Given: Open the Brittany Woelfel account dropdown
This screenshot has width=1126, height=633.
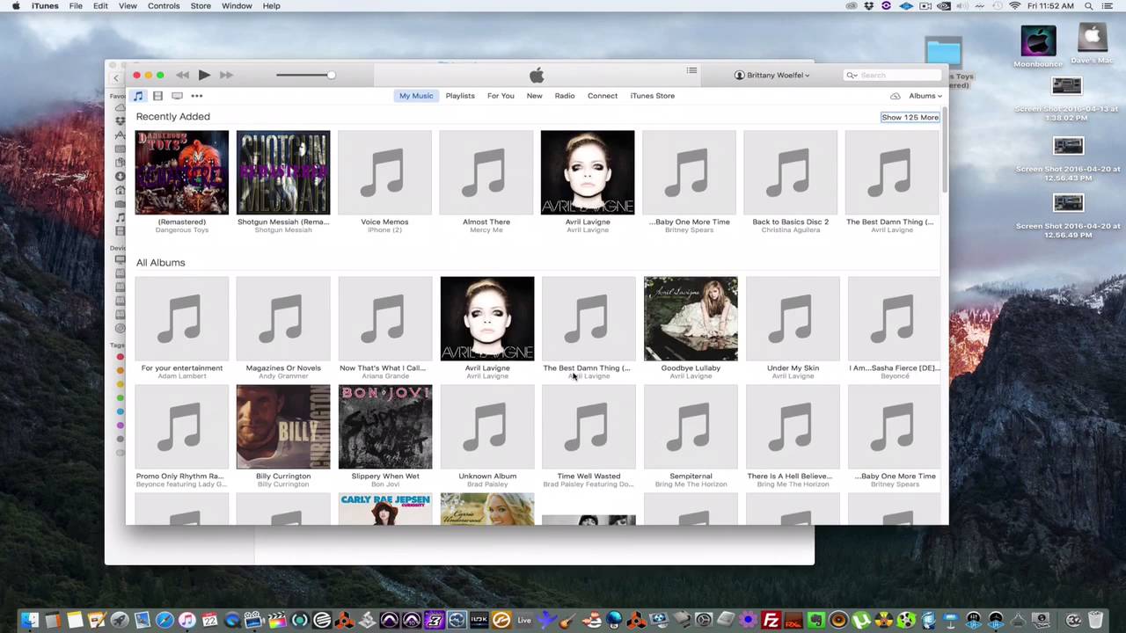Looking at the screenshot, I should [x=772, y=76].
